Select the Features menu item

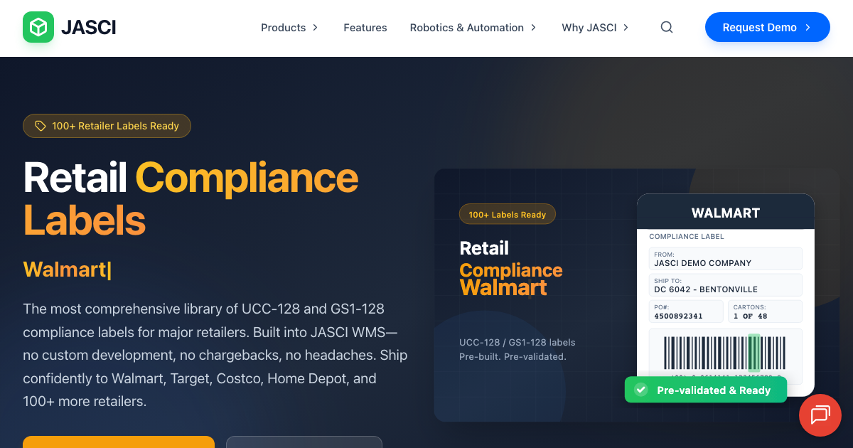coord(365,27)
